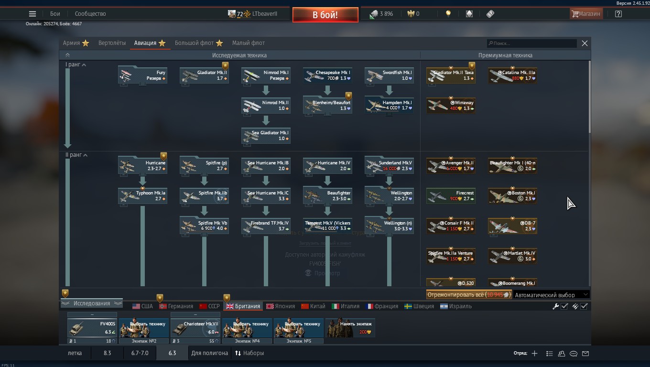Switch to the Большой флот tab
This screenshot has width=650, height=367.
[198, 43]
